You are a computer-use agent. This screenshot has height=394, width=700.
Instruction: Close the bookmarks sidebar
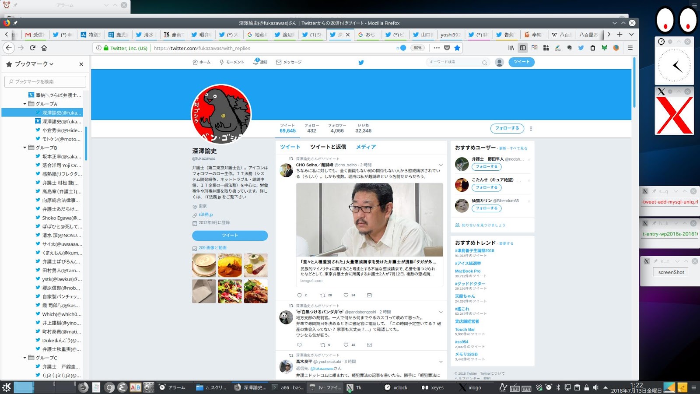[81, 64]
